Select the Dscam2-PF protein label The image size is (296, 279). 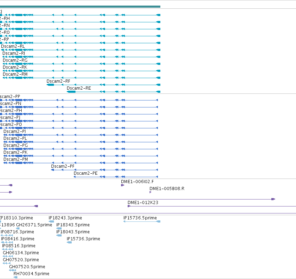[x=63, y=167]
